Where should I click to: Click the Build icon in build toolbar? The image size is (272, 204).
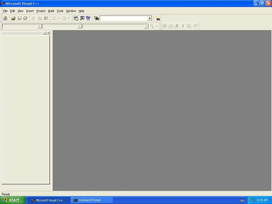(171, 26)
